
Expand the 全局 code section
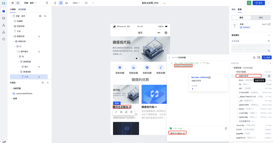11,99
